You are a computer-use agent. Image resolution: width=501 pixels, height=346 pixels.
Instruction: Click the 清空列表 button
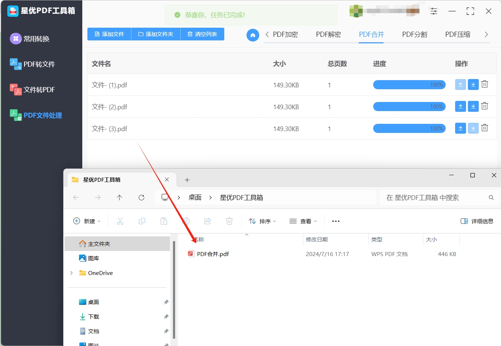[x=202, y=34]
